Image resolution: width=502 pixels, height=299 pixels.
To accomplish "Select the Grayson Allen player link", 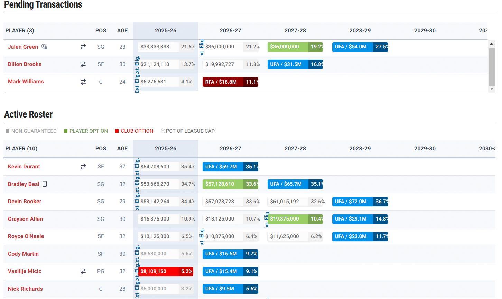I will 25,219.
